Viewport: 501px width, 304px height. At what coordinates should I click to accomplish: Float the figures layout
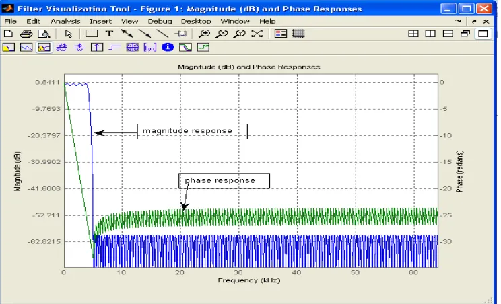(x=465, y=34)
